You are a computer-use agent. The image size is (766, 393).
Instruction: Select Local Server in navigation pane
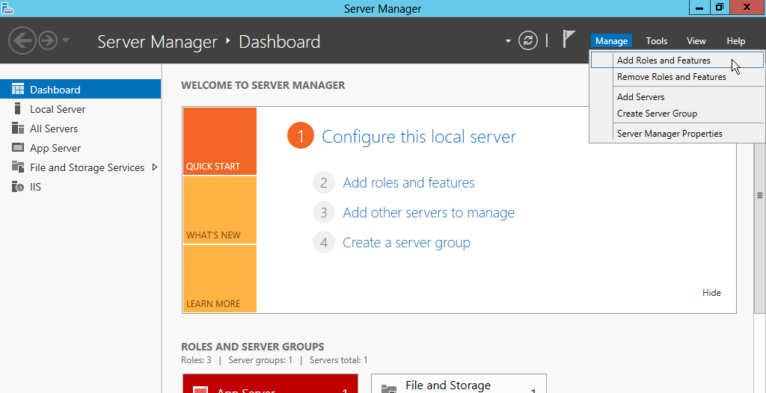[x=80, y=109]
